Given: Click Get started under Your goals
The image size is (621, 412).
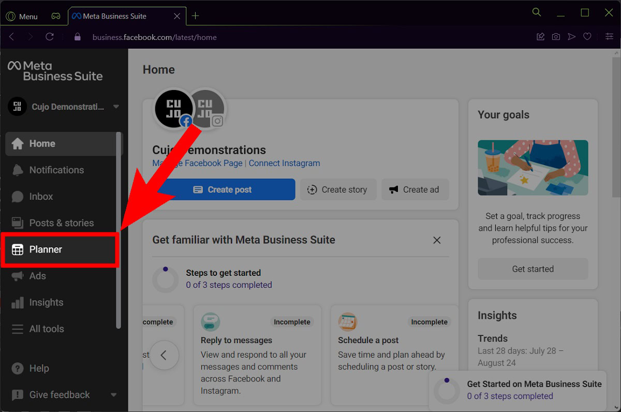Looking at the screenshot, I should coord(533,269).
